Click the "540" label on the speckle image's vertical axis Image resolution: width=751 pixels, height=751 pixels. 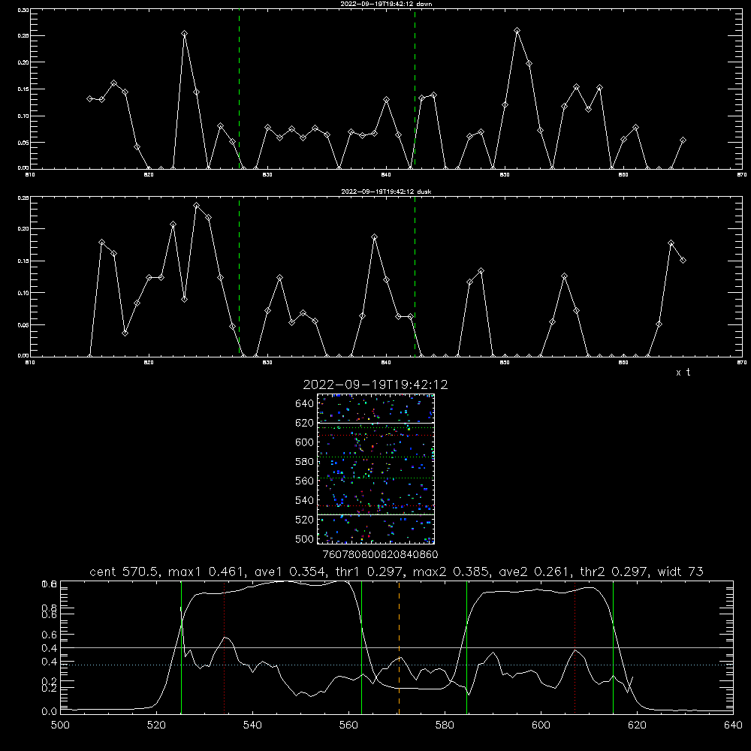coord(305,500)
